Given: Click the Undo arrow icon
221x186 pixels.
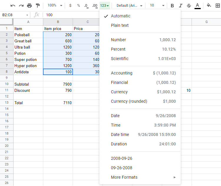Looking at the screenshot, I should (x=13, y=6).
